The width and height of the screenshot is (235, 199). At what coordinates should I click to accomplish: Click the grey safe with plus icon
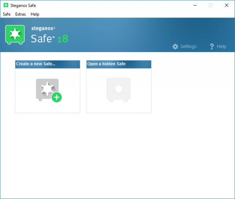click(49, 90)
